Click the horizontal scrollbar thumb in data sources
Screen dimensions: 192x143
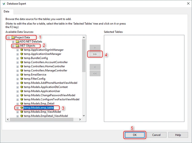tap(42, 119)
